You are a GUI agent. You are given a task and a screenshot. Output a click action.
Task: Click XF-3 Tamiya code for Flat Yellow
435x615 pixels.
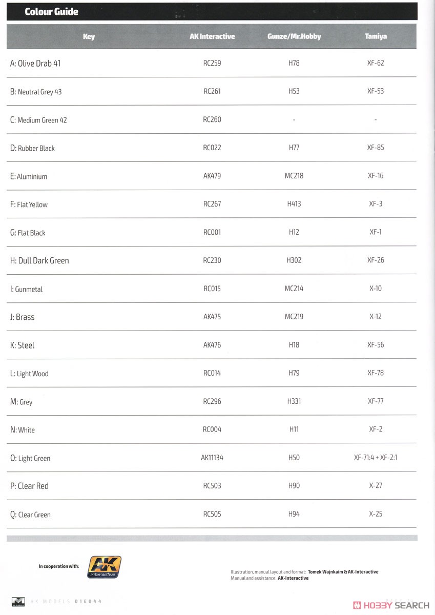point(376,204)
